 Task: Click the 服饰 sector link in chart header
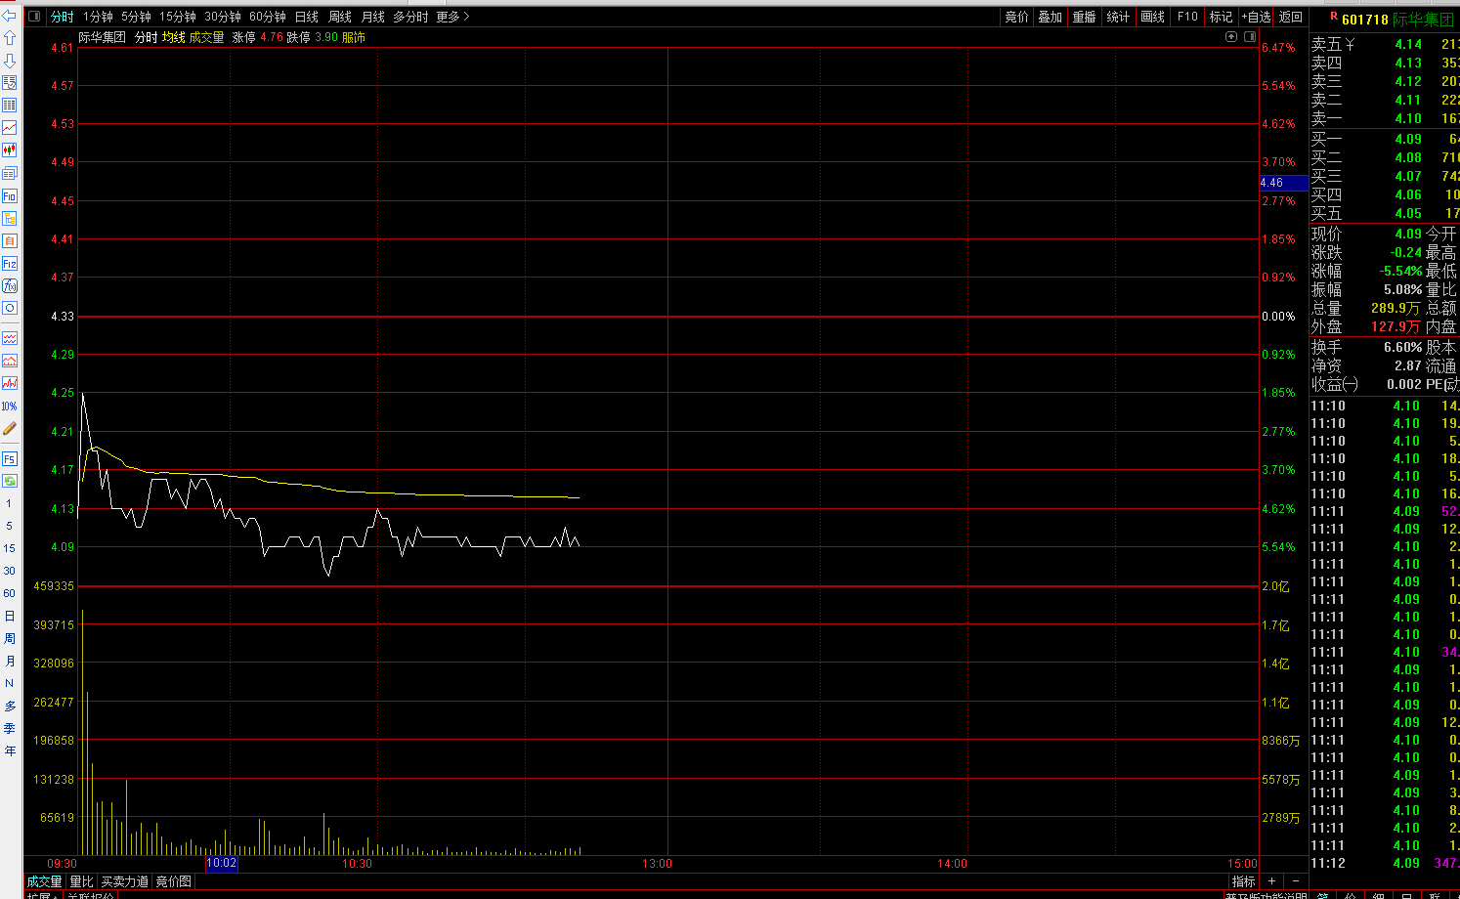pyautogui.click(x=354, y=37)
